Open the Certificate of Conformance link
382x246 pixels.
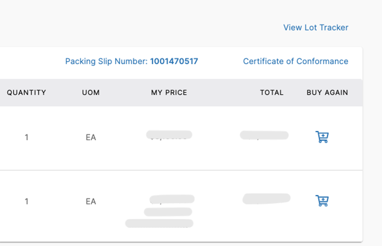point(295,61)
